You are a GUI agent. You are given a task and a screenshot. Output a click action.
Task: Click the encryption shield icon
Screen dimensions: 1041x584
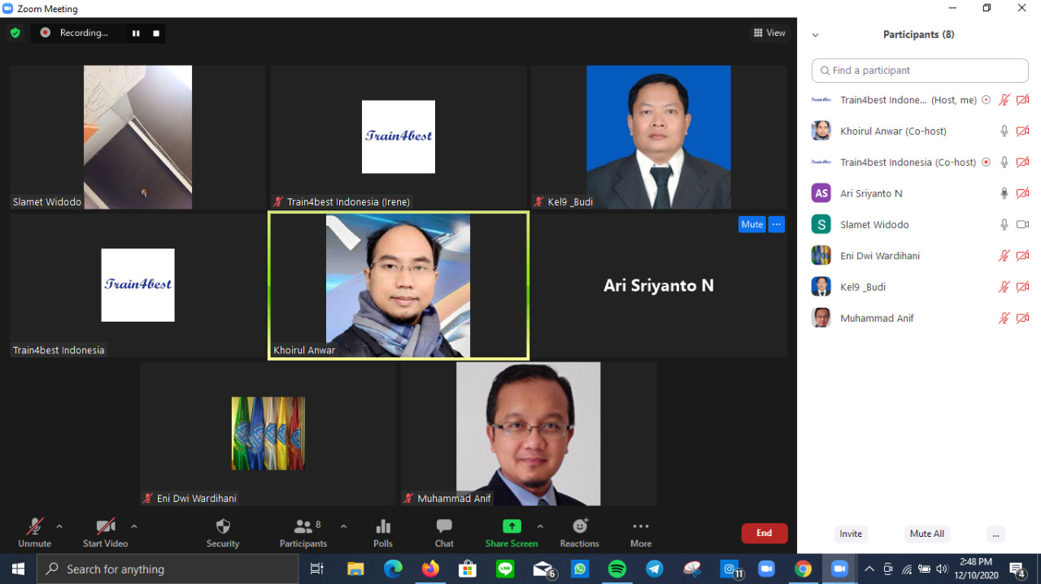pos(15,33)
